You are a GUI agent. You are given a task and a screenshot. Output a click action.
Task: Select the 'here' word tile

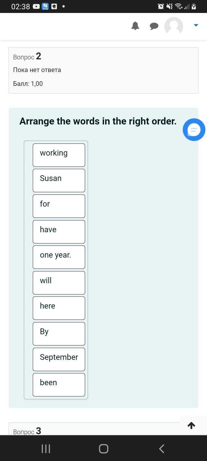coord(59,308)
